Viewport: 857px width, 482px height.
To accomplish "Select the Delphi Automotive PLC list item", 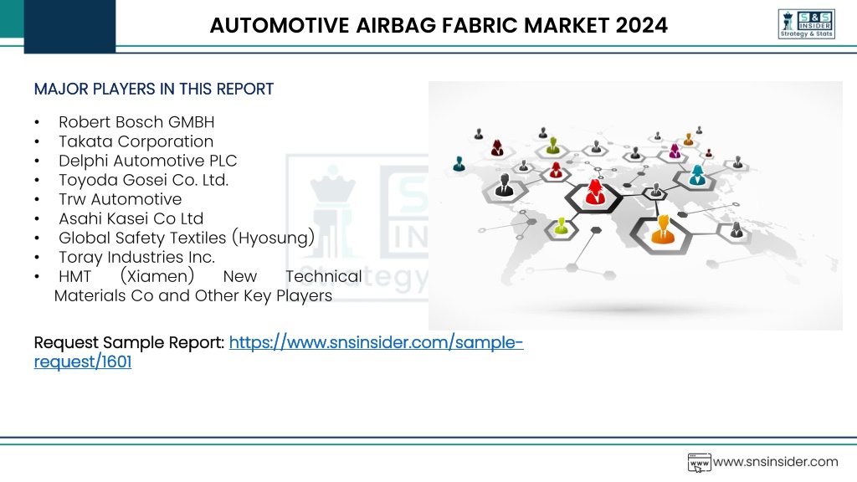I will pyautogui.click(x=147, y=161).
